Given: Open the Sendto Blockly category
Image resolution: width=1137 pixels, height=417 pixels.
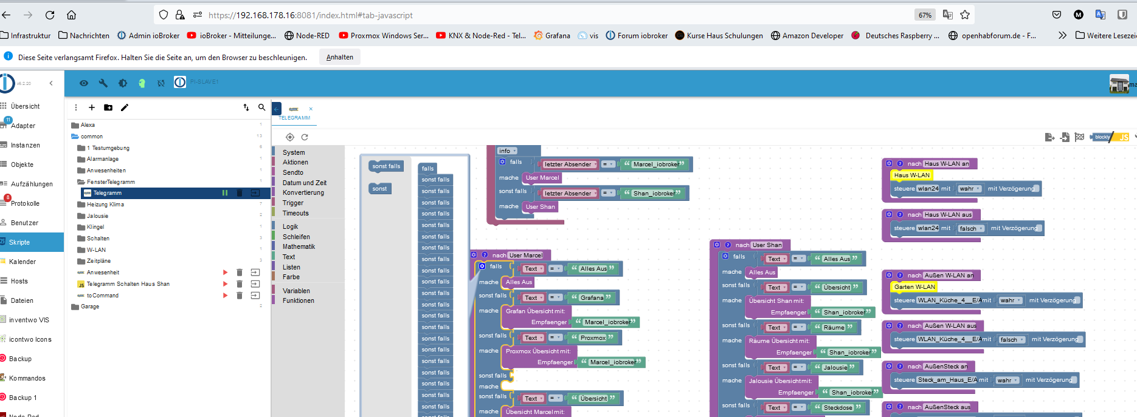Looking at the screenshot, I should [293, 172].
